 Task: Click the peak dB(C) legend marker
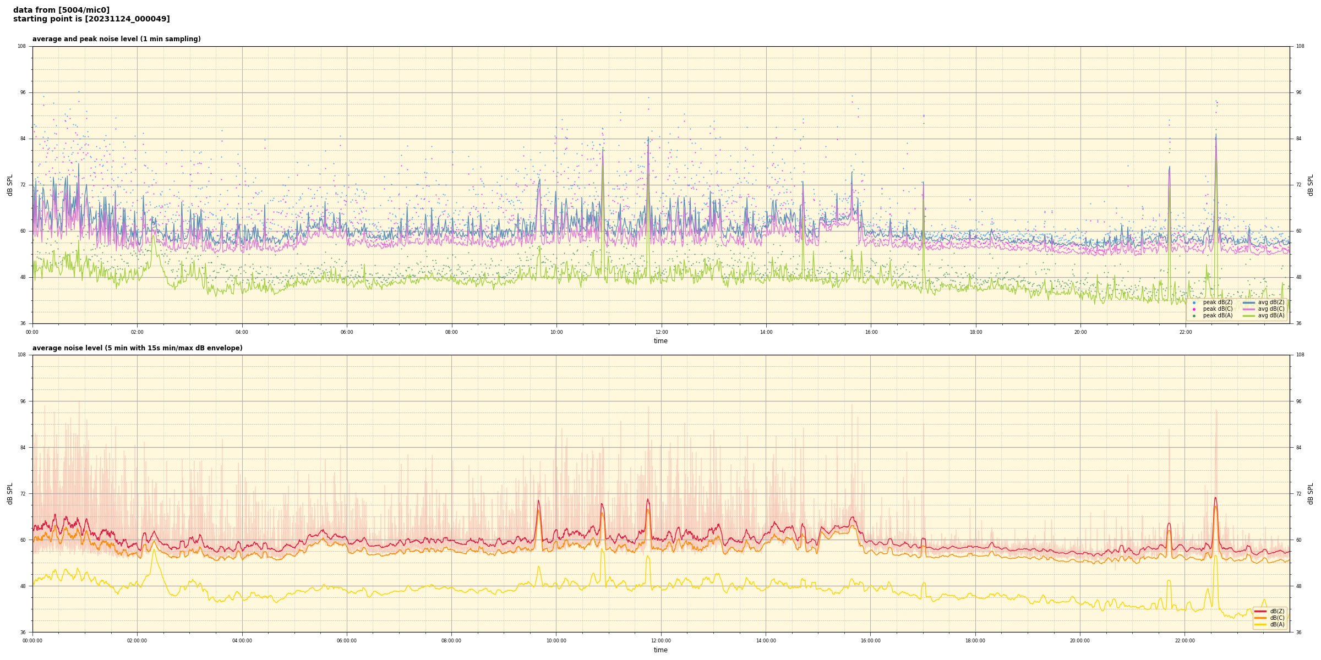[x=1194, y=309]
